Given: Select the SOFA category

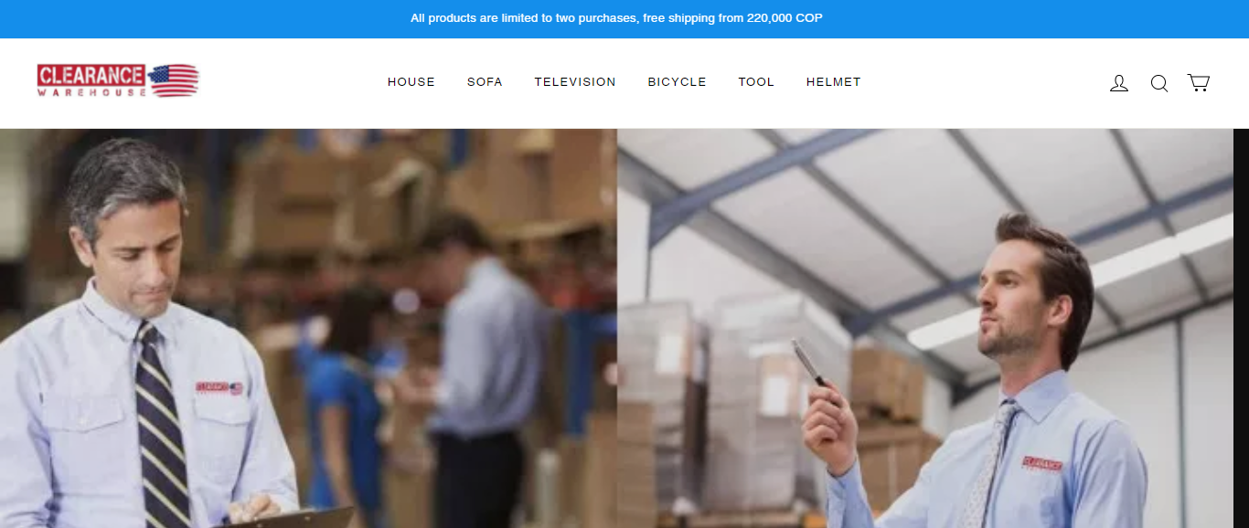Looking at the screenshot, I should point(485,82).
